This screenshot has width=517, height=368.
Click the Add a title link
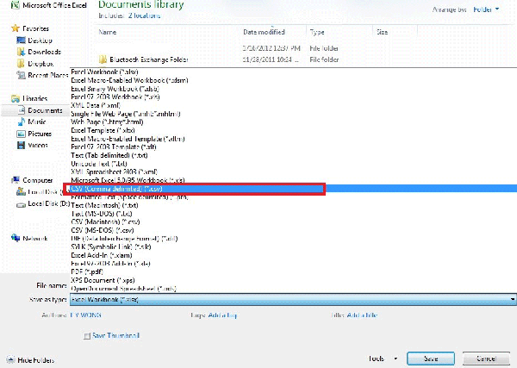[x=362, y=315]
